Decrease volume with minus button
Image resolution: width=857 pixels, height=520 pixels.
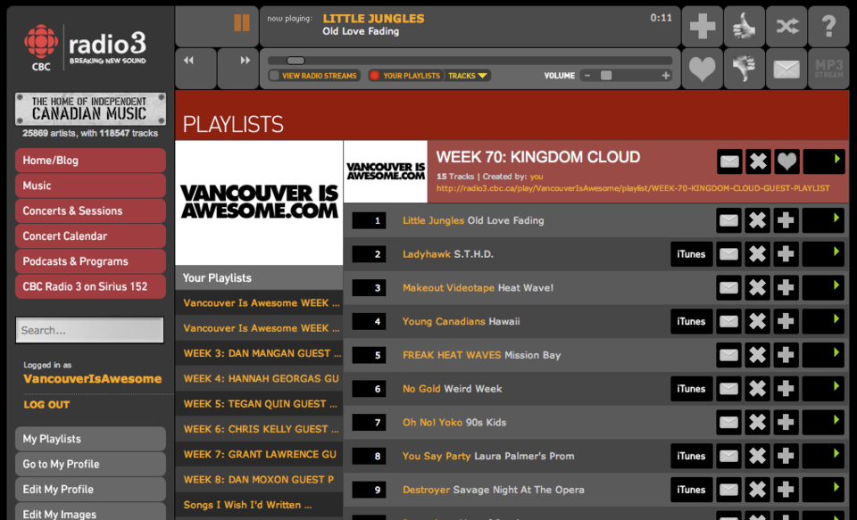[587, 76]
